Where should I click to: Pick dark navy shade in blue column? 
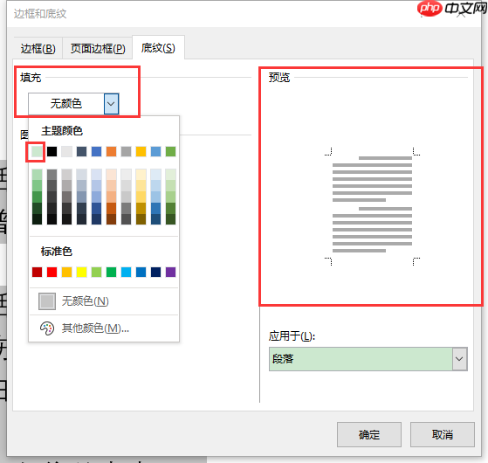[97, 219]
